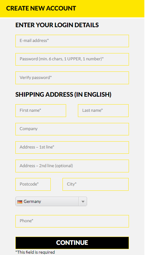The width and height of the screenshot is (145, 255).
Task: Focus the City input field
Action: click(96, 185)
